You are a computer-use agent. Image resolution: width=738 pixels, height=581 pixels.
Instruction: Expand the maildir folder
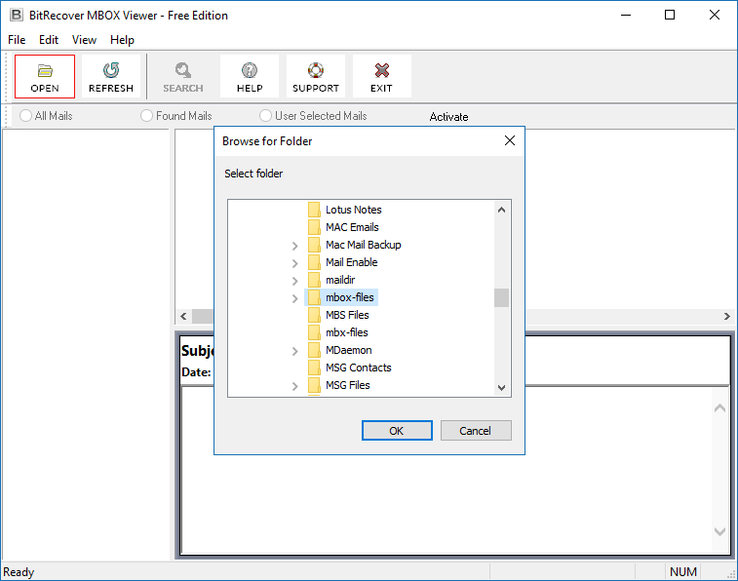click(x=295, y=281)
